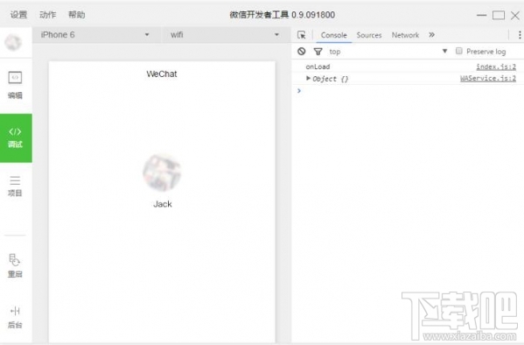Screen dimensions: 524x345
Task: Expand the Object {} console entry
Action: pos(308,78)
